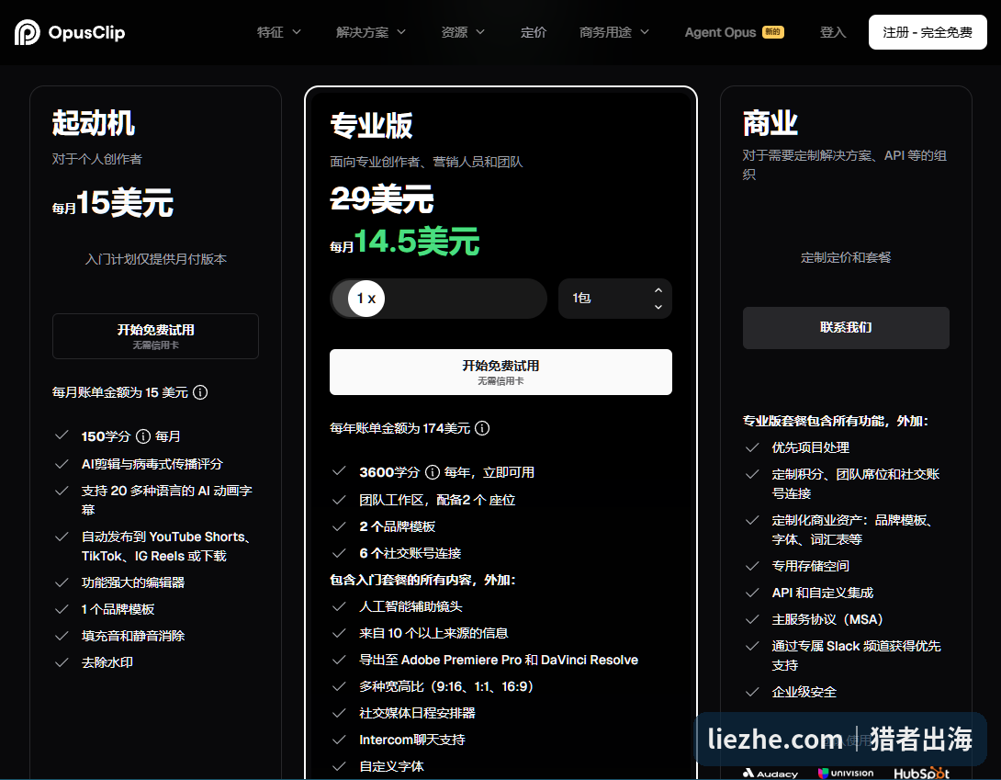The height and width of the screenshot is (780, 1001).
Task: Click the 优先项目处理 feature
Action: 810,447
